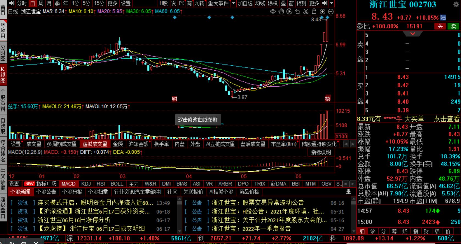
Task: Select AI立桩成交量 indicator tab
Action: pyautogui.click(x=220, y=144)
